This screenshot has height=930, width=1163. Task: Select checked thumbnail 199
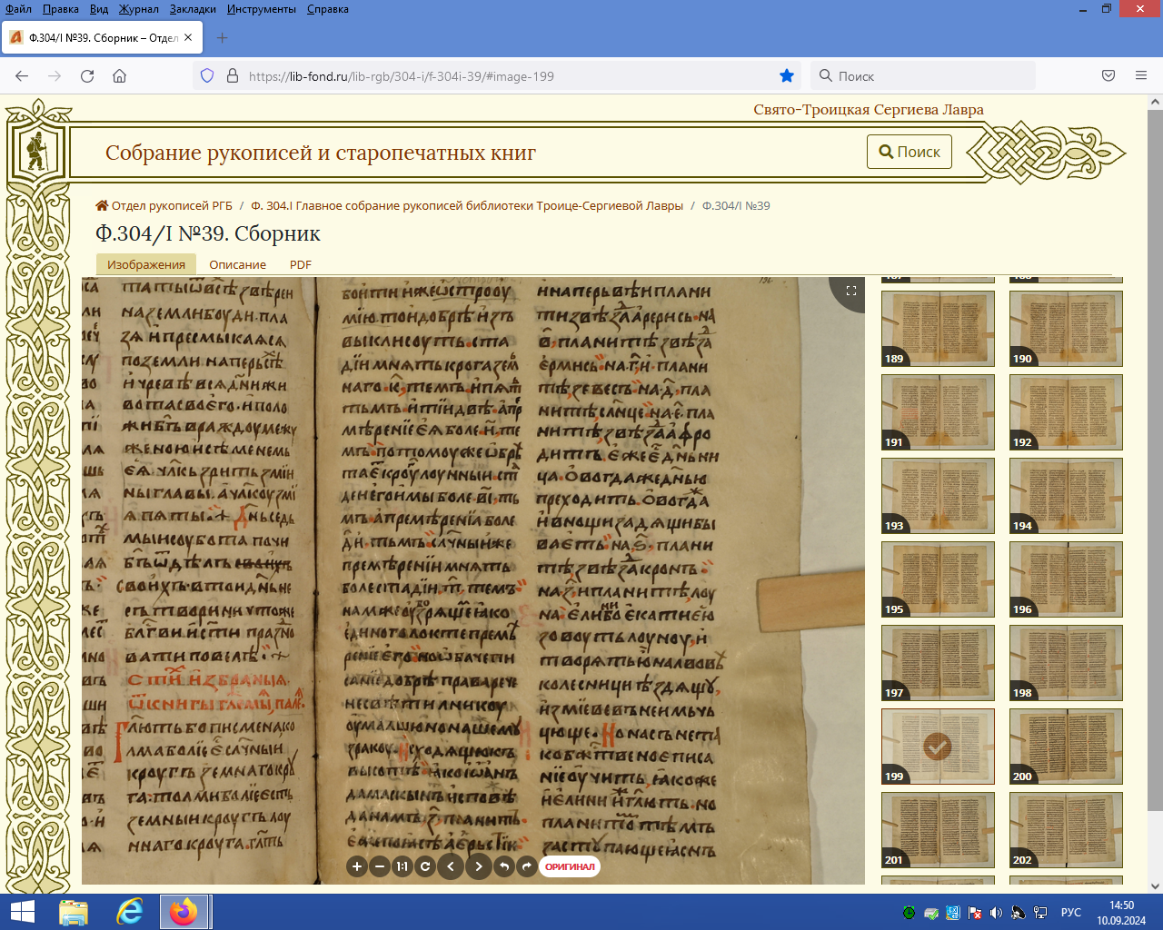[938, 747]
